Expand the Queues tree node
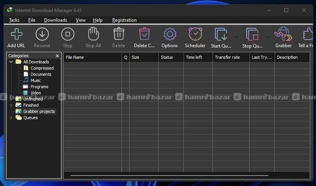316x186 pixels. pyautogui.click(x=11, y=118)
